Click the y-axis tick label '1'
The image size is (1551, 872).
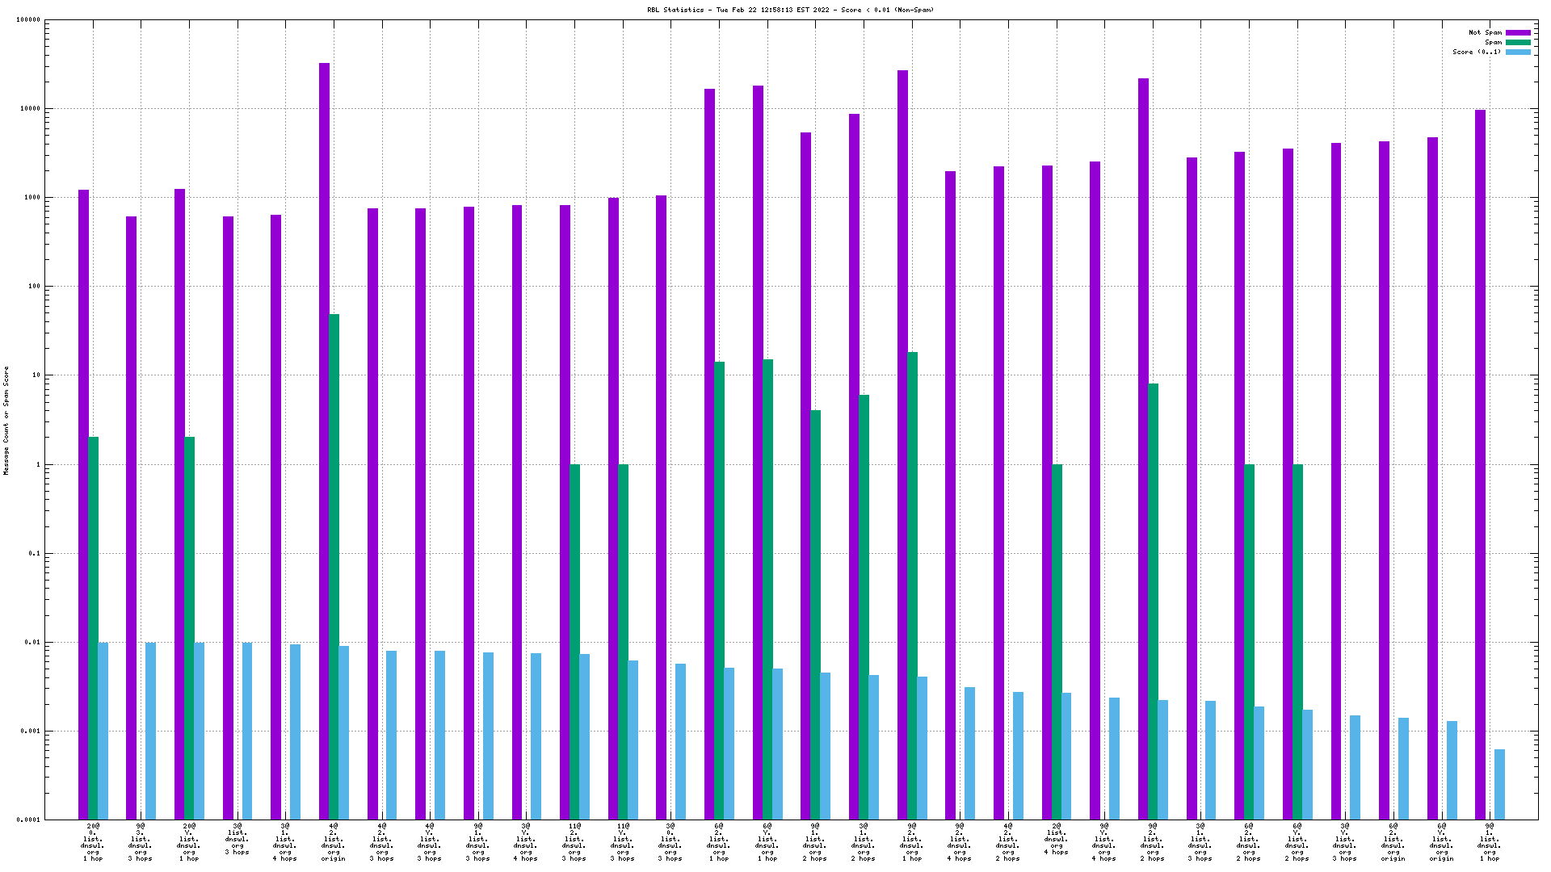[37, 465]
